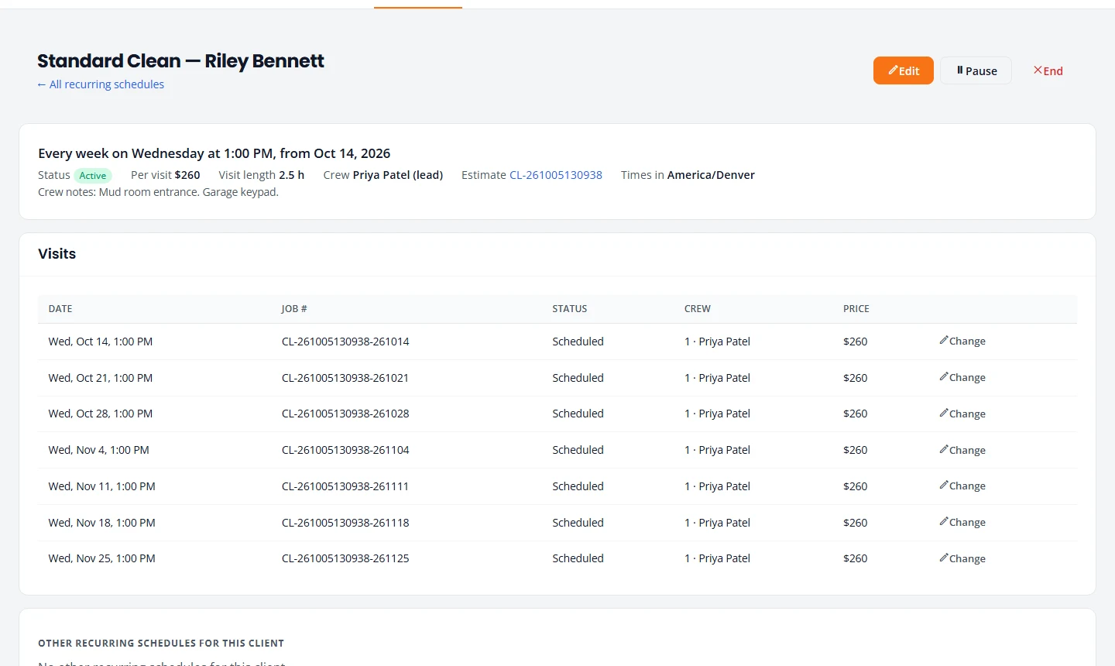Screen dimensions: 1115x666
Task: Click Change text for Nov 11 visit
Action: 967,486
